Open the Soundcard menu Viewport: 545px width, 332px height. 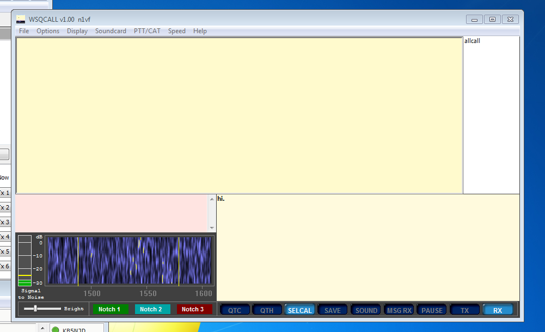pyautogui.click(x=111, y=31)
